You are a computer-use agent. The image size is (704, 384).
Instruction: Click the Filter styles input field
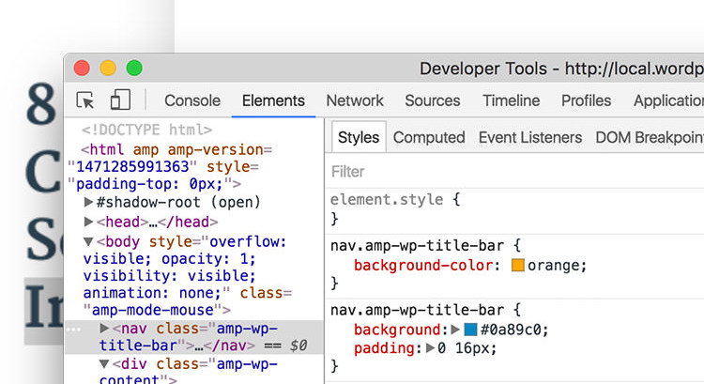pos(514,172)
